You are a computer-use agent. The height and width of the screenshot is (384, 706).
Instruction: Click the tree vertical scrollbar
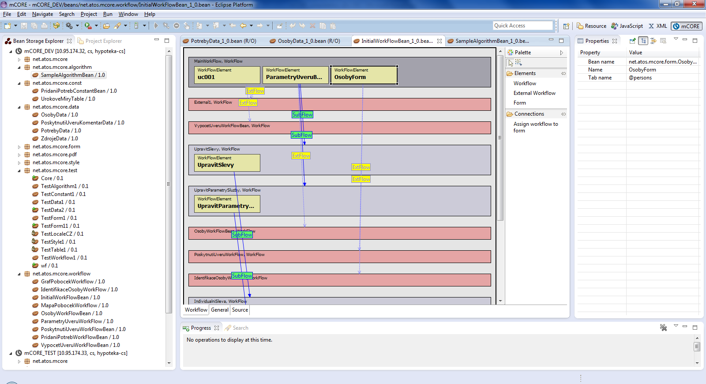[x=169, y=184]
